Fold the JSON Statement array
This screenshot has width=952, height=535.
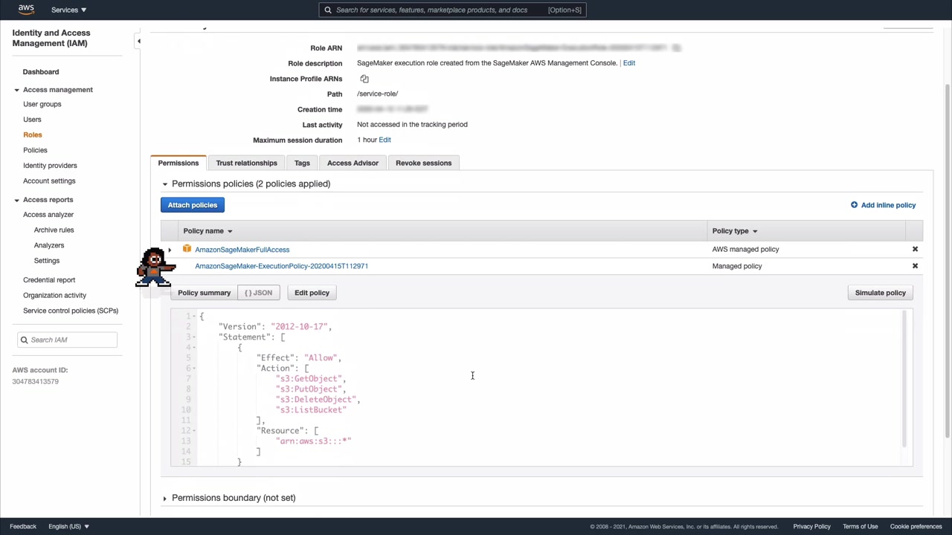[x=194, y=337]
